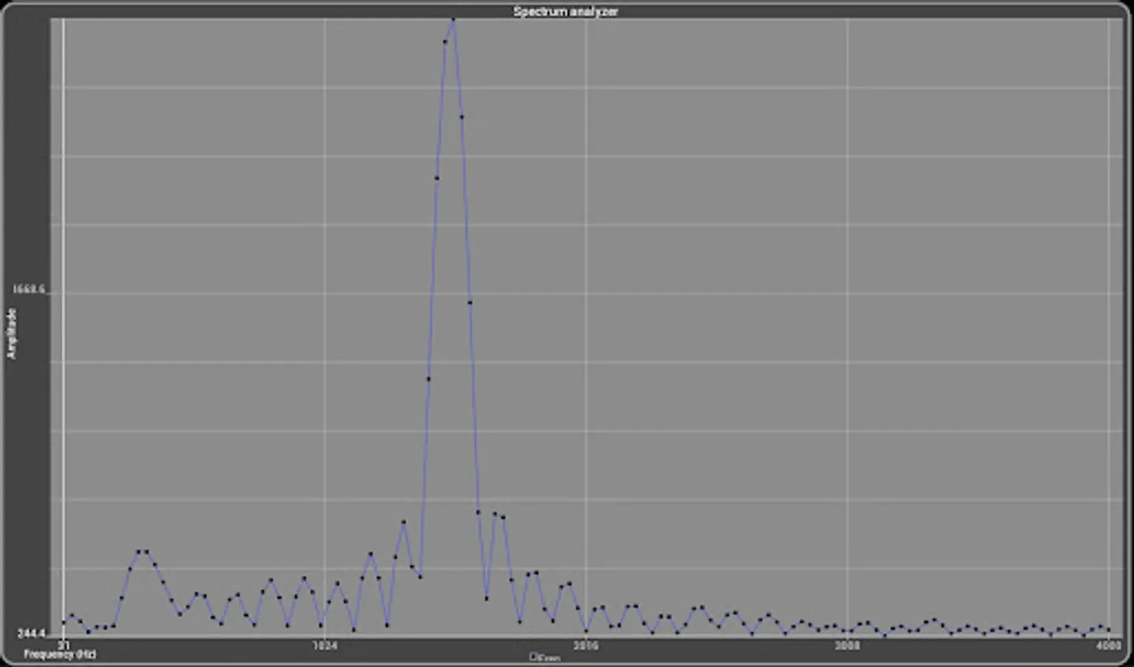The height and width of the screenshot is (667, 1134).
Task: Click the "Spectrum analyzer" chart title
Action: pos(566,11)
